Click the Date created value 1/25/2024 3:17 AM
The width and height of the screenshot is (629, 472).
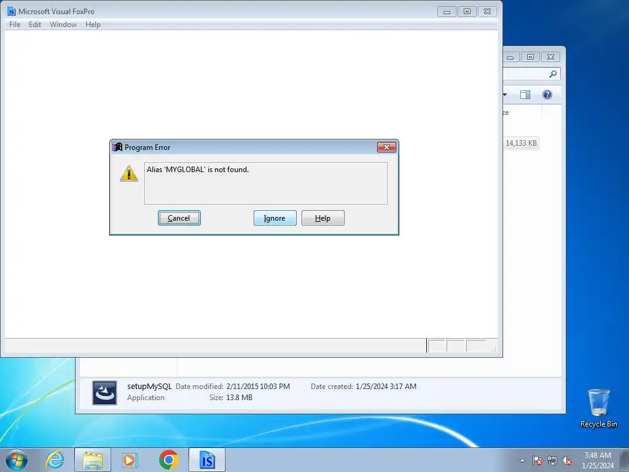click(386, 386)
